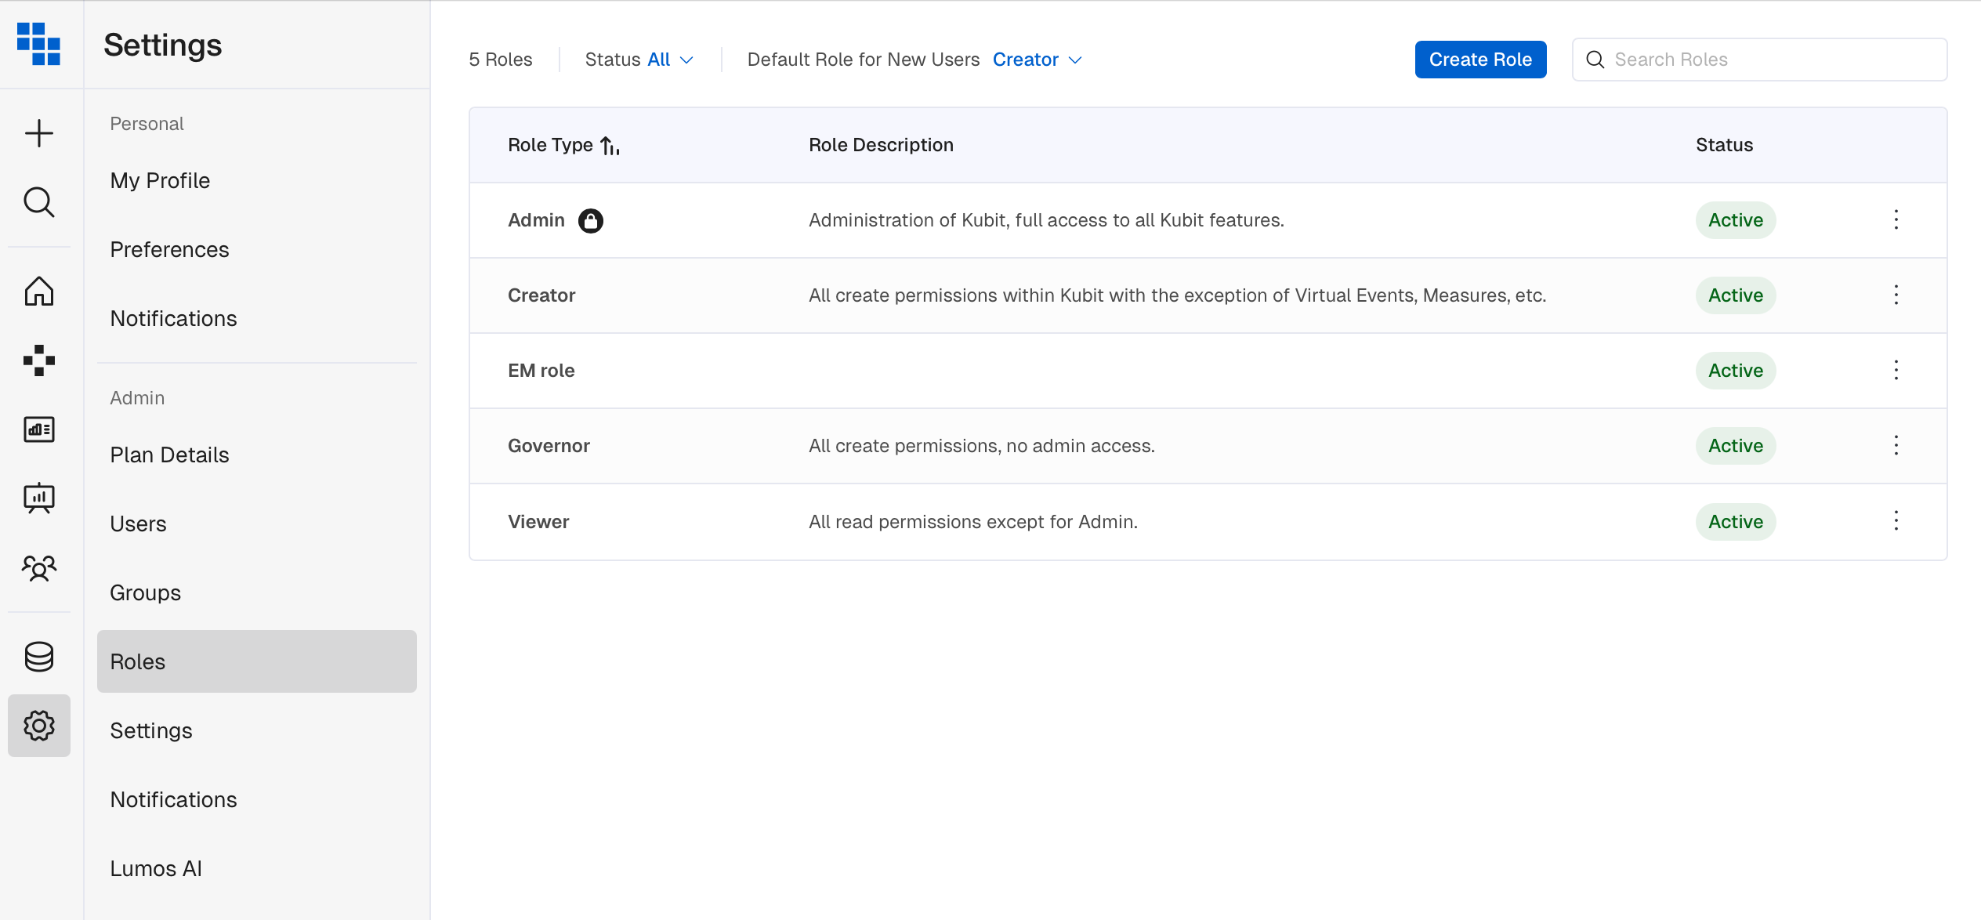Click the lock icon beside Admin role
This screenshot has width=1981, height=920.
tap(590, 221)
